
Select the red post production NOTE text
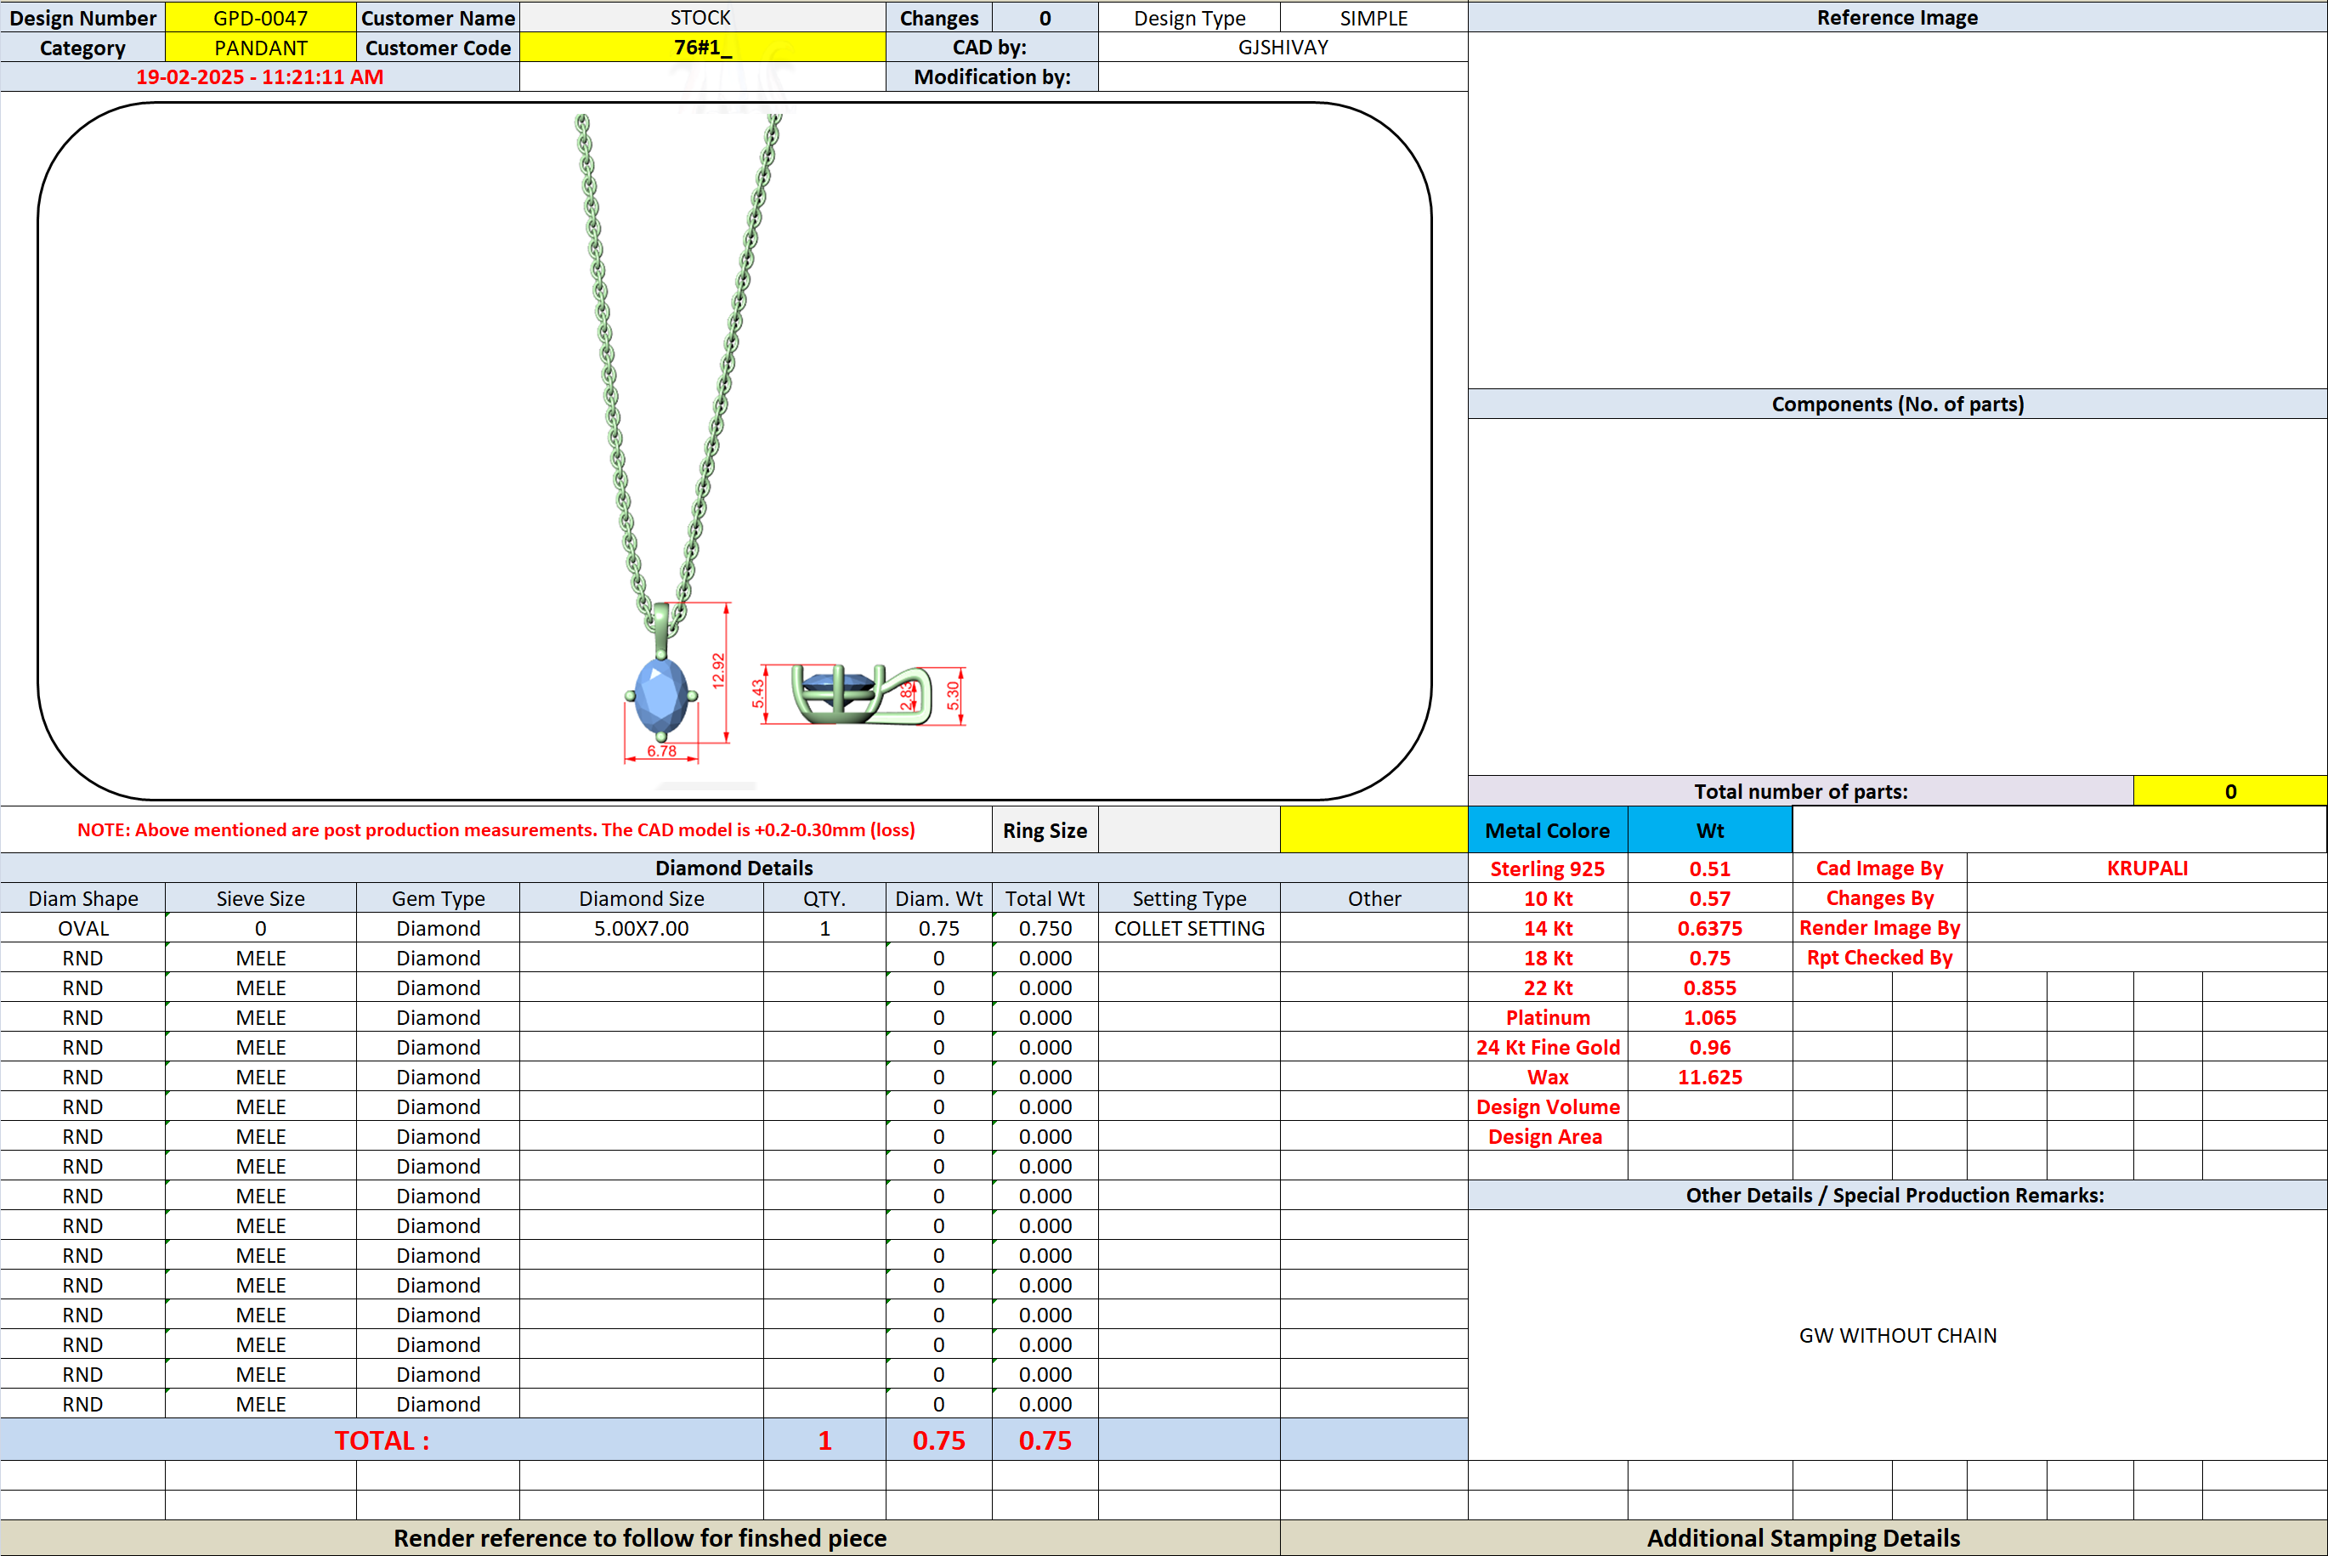tap(496, 829)
